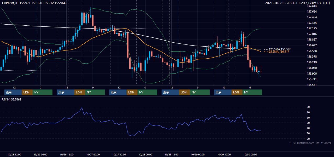334x157 pixels.
Task: Click RSI scale value 70
Action: pyautogui.click(x=308, y=112)
